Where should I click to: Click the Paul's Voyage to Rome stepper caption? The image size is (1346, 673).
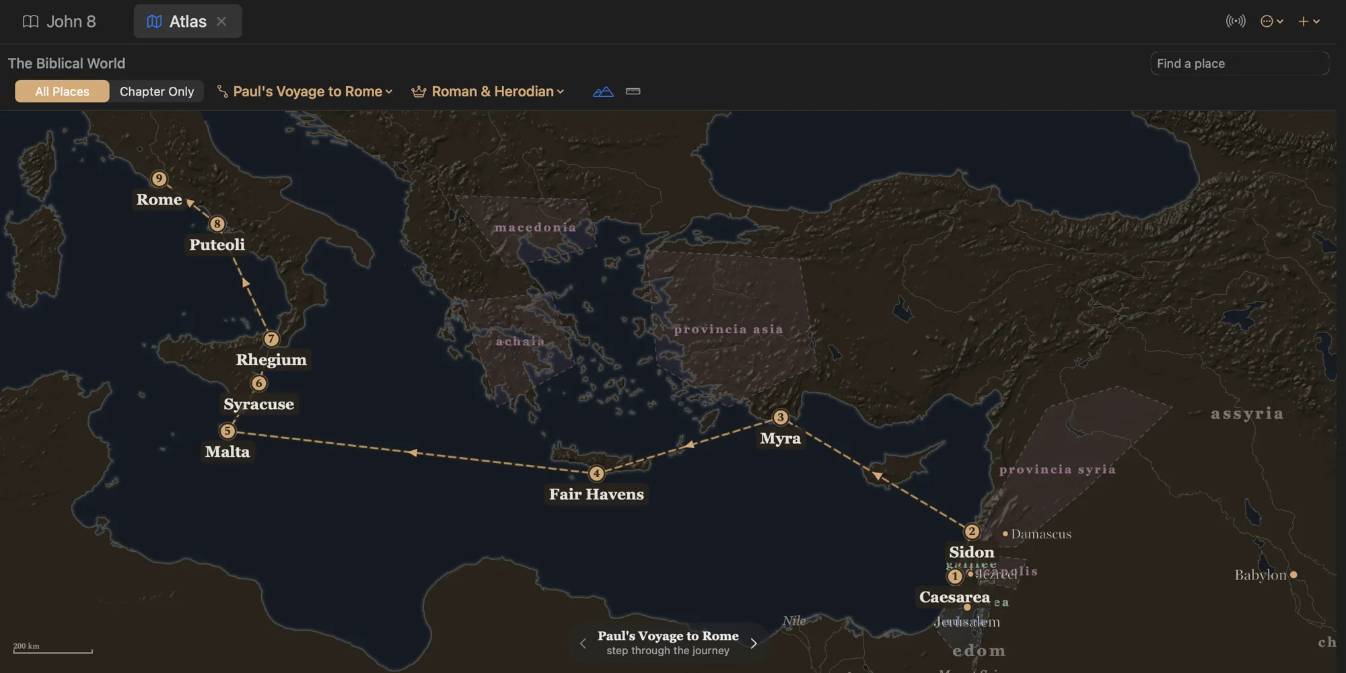tap(668, 636)
